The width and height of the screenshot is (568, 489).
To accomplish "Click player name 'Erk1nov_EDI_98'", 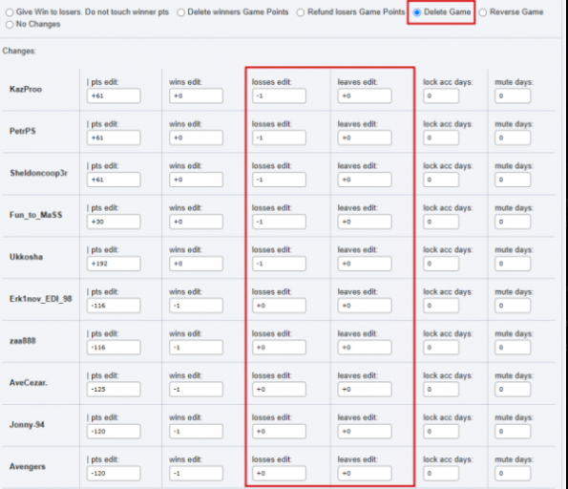I will click(x=40, y=299).
